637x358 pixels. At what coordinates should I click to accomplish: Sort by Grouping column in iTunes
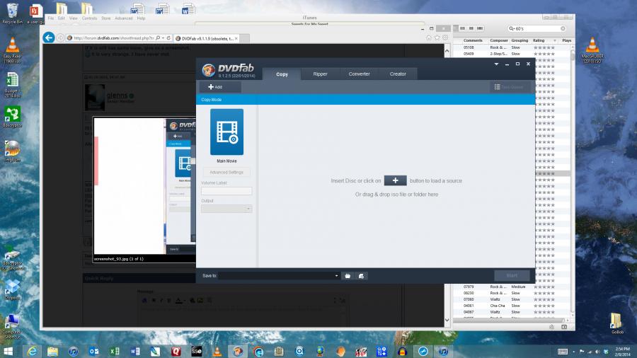point(520,40)
